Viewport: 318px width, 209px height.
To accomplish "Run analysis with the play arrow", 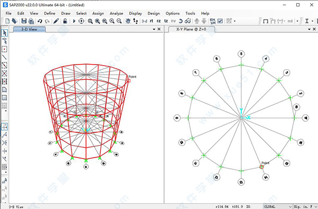I will pos(74,21).
